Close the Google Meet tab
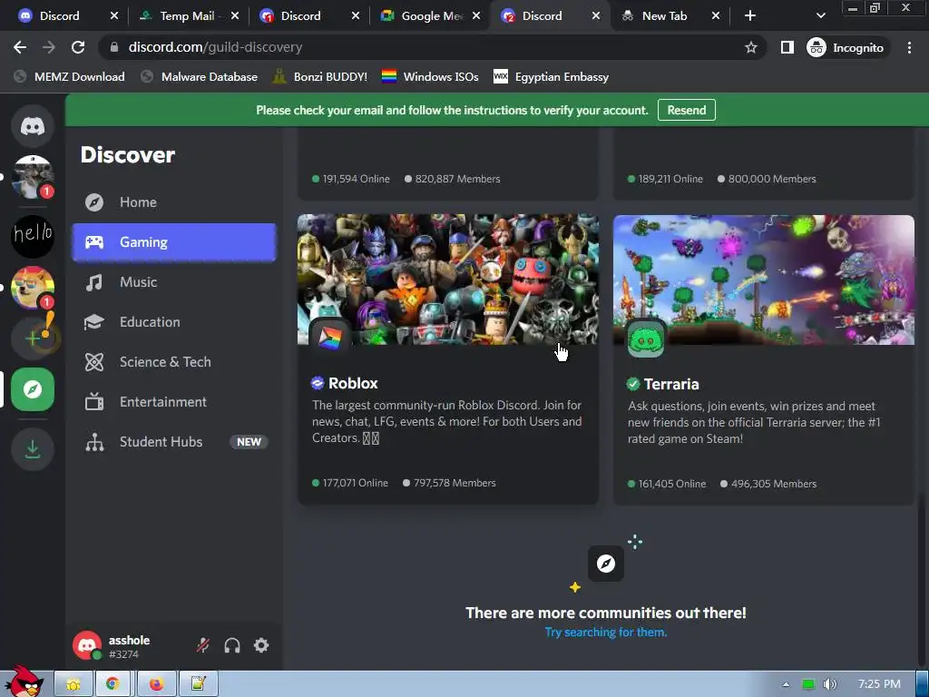929x697 pixels. click(476, 16)
